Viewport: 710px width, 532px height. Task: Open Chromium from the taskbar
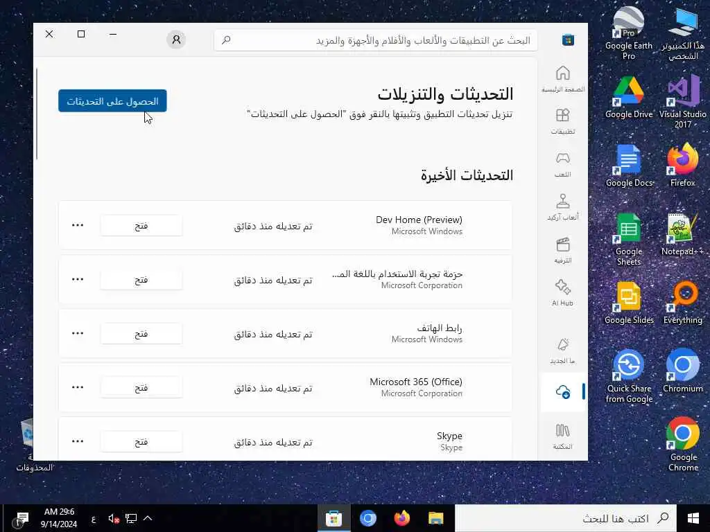(x=367, y=518)
